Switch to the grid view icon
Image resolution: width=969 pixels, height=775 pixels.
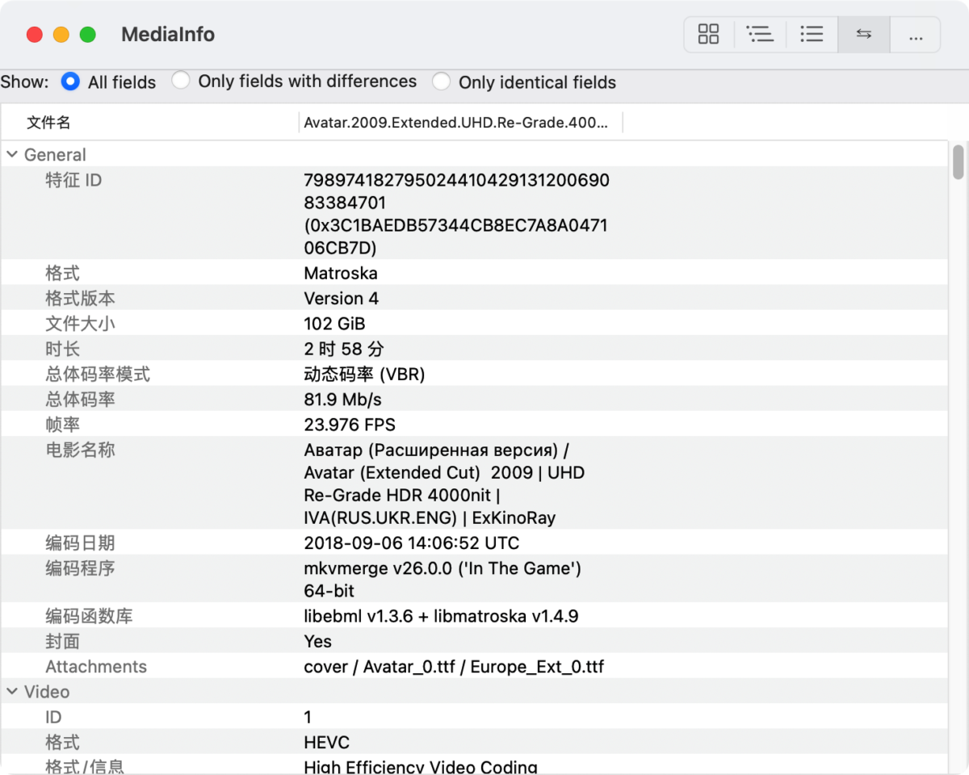[x=708, y=34]
